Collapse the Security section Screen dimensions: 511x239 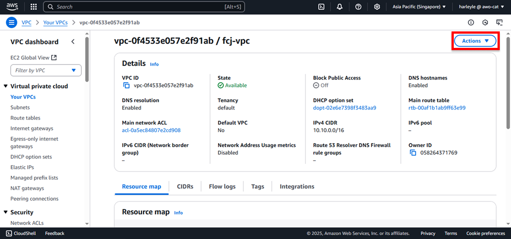6,212
